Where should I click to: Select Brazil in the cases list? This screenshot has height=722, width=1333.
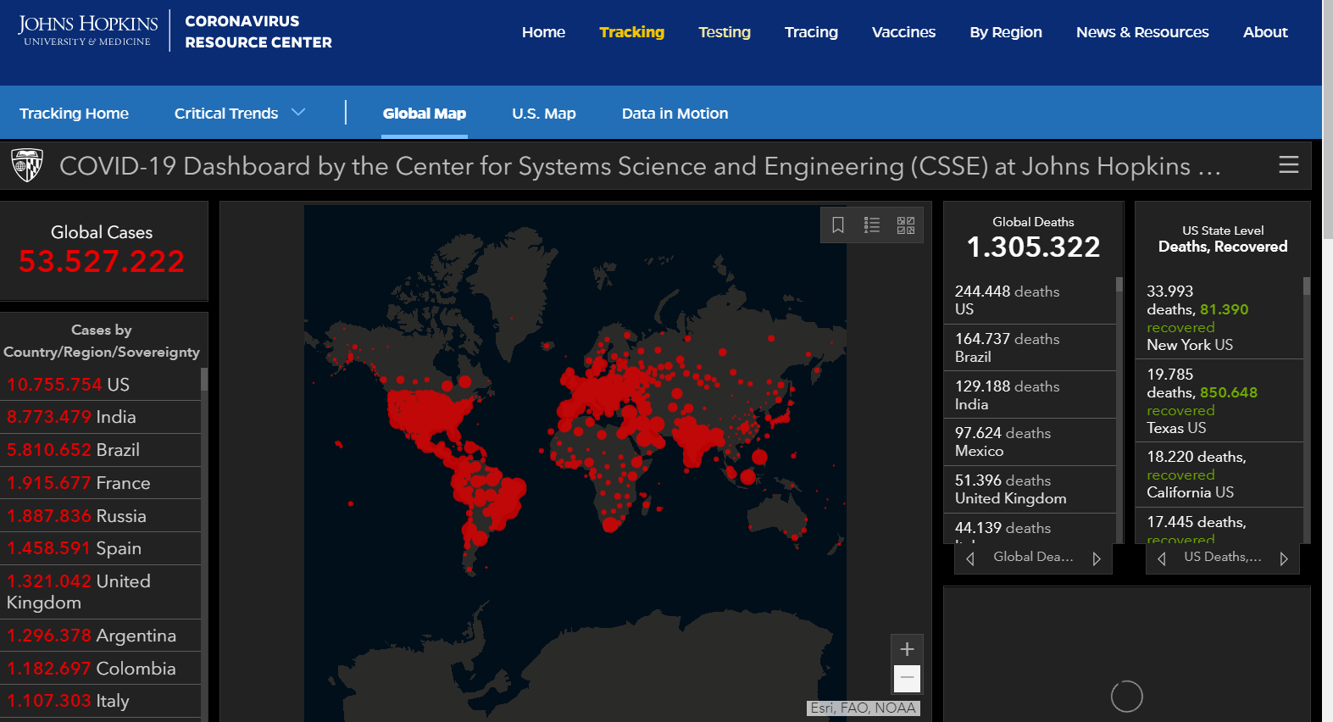100,450
